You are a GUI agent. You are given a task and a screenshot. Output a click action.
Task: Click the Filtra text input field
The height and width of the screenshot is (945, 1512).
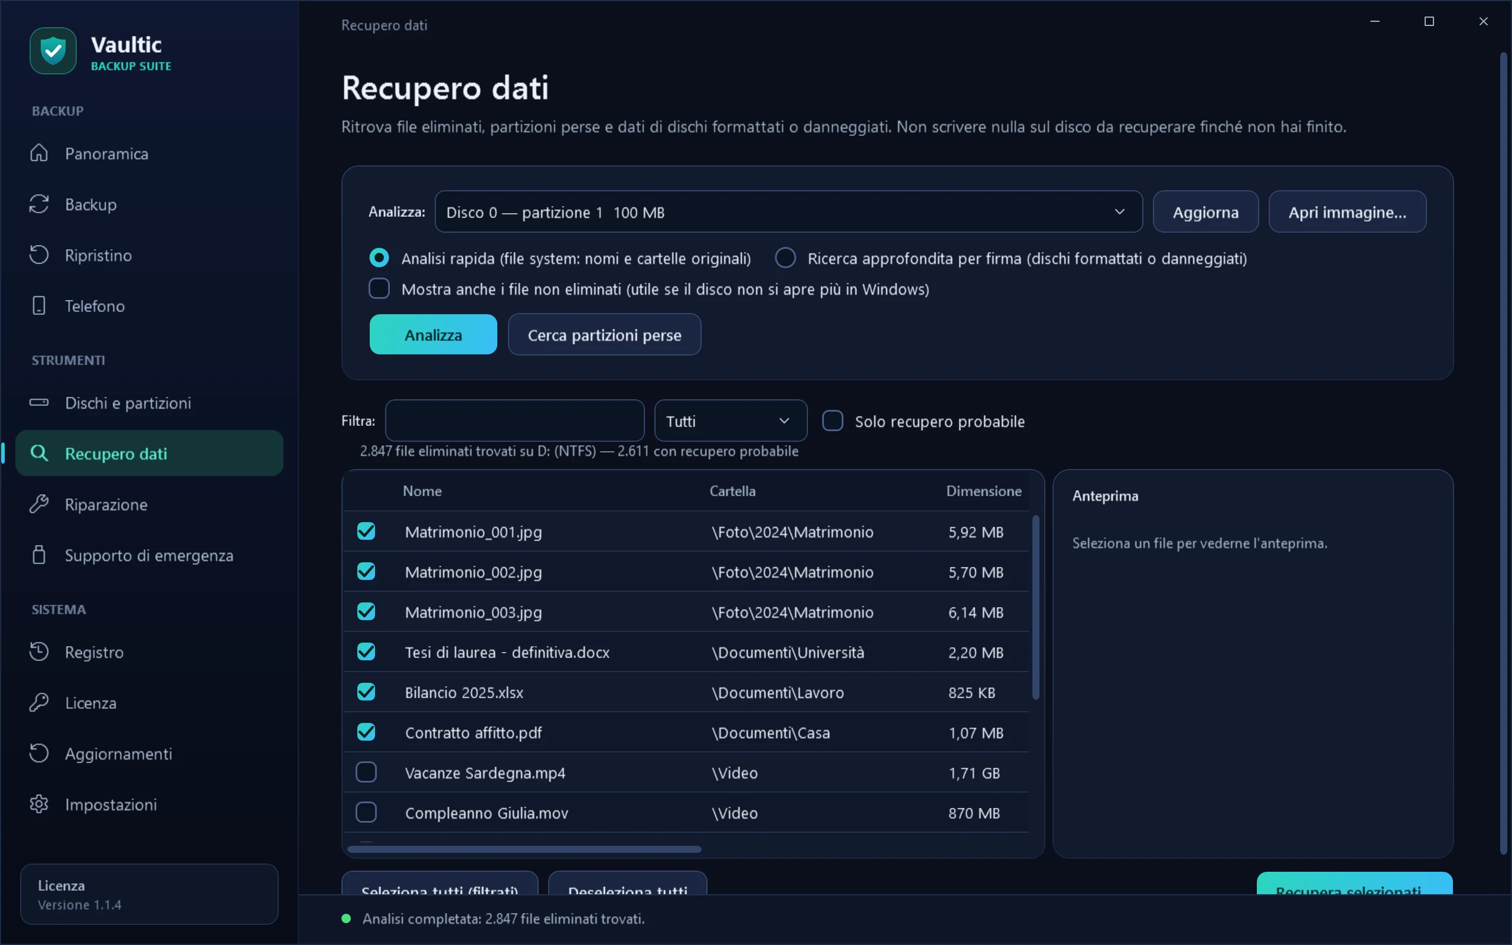click(x=515, y=421)
